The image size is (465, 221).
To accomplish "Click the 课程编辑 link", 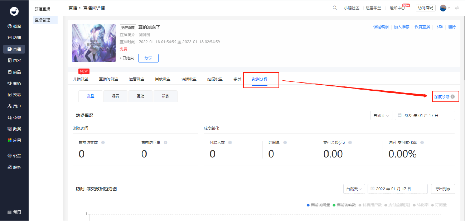I will [381, 27].
